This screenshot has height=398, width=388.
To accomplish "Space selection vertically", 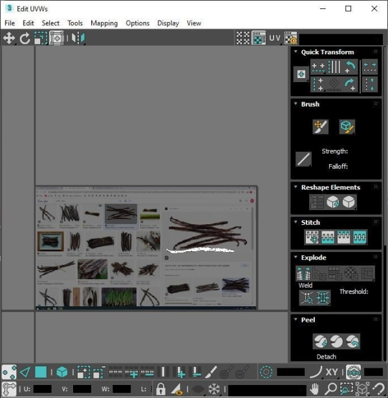I will [370, 84].
